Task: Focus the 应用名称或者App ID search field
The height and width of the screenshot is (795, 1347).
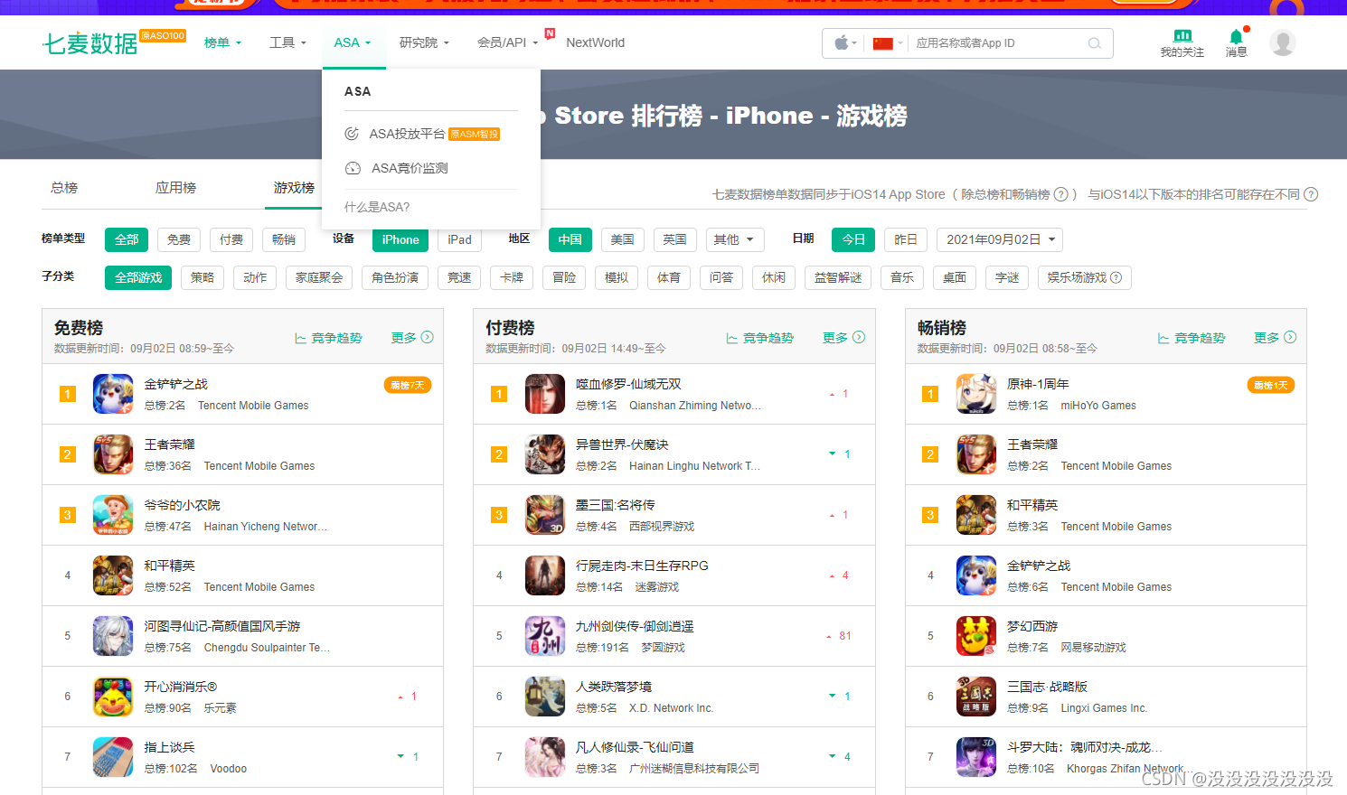Action: 999,43
